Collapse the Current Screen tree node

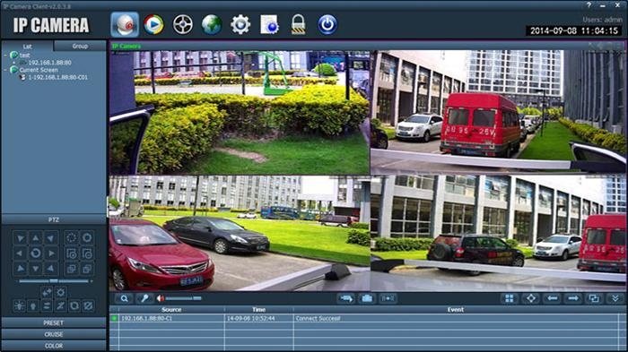coord(6,70)
